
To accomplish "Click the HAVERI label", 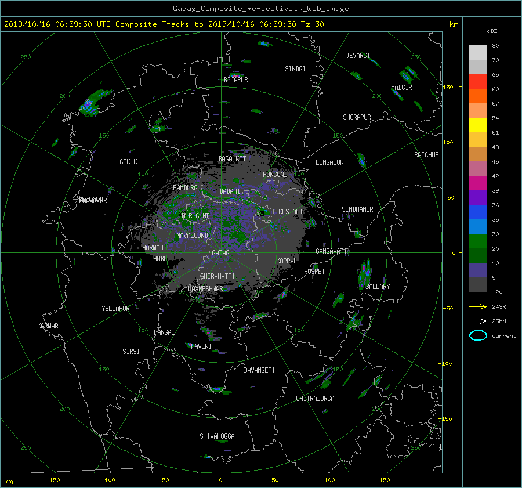I will pos(201,346).
